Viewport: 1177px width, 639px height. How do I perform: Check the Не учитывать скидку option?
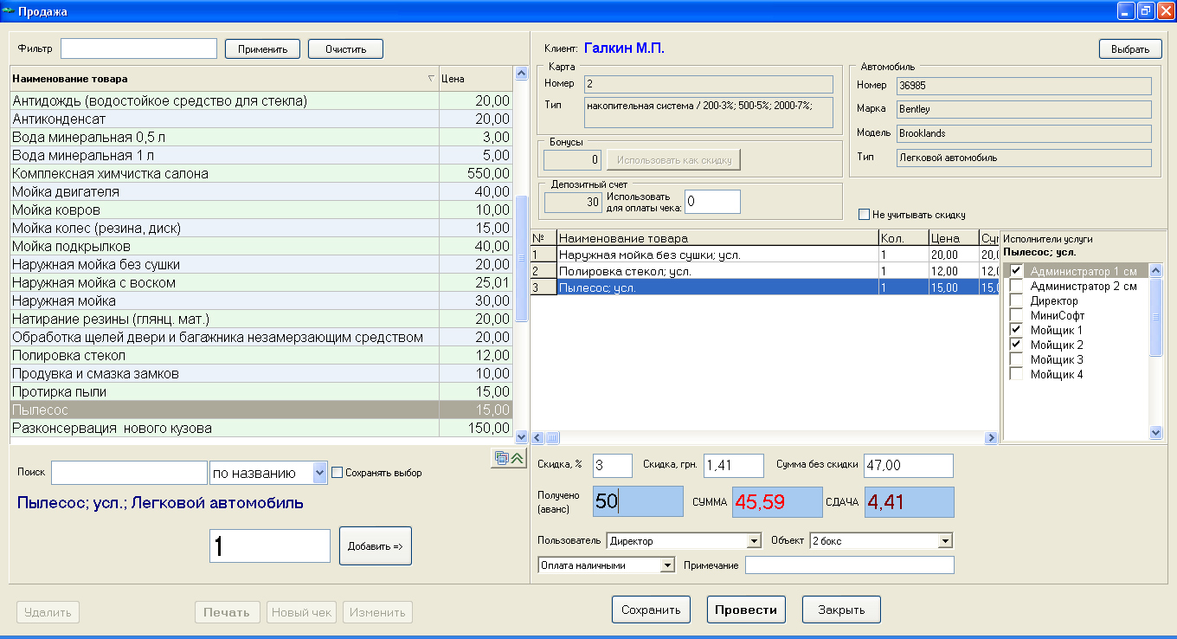pos(864,215)
